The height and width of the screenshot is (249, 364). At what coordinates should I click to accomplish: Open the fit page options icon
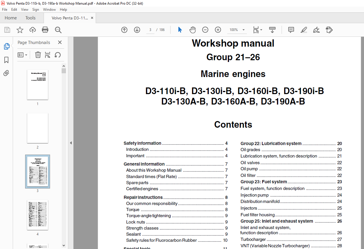coord(257,30)
